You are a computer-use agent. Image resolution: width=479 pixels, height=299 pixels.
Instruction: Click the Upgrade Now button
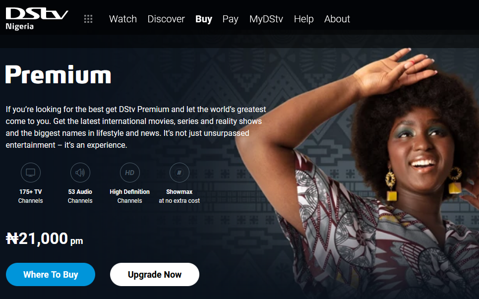pos(155,274)
